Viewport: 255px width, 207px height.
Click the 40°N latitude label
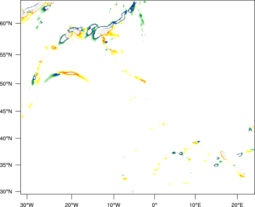pos(6,139)
